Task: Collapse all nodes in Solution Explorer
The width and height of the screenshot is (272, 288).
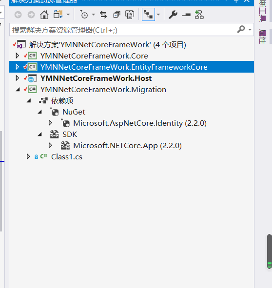Action: (117, 15)
